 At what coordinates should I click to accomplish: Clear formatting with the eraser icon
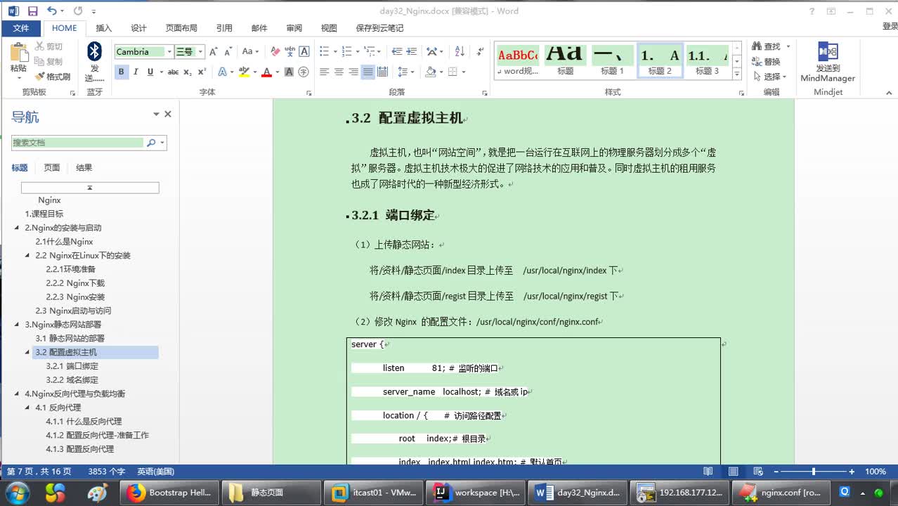pos(275,51)
